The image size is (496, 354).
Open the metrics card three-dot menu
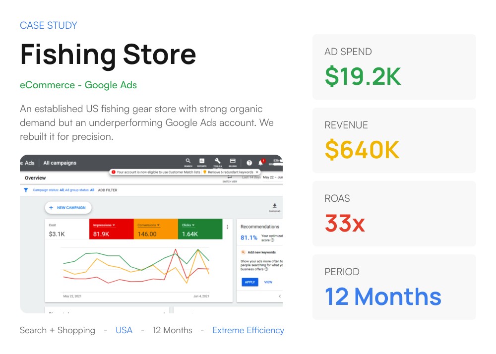click(228, 227)
